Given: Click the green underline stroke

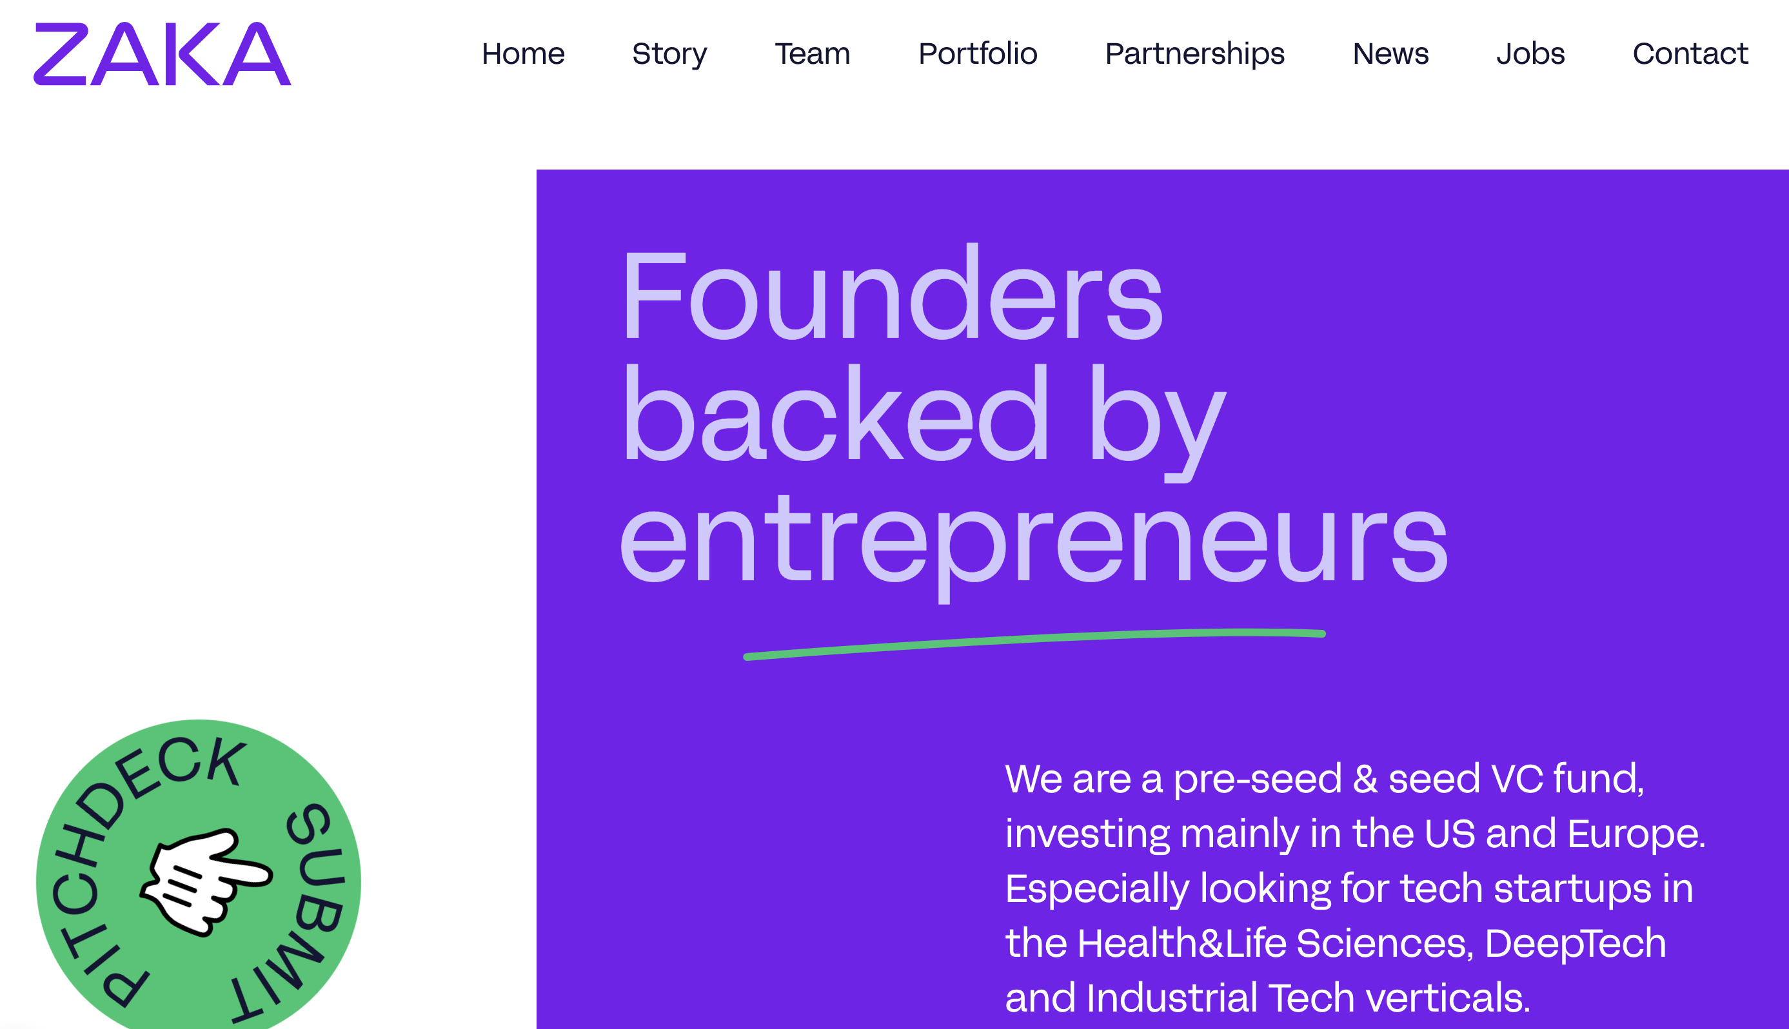Looking at the screenshot, I should [x=1034, y=644].
